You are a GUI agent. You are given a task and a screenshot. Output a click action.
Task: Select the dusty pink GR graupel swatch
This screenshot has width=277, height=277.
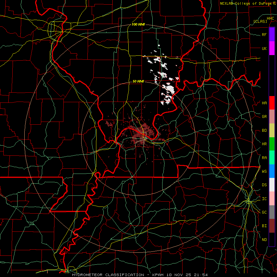click(x=272, y=117)
